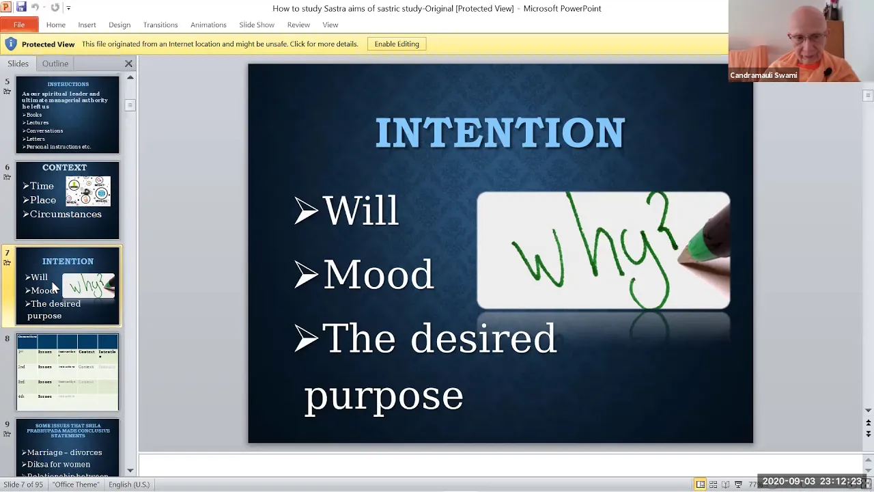Click the Protected View shield info icon
The width and height of the screenshot is (874, 492).
coord(10,44)
